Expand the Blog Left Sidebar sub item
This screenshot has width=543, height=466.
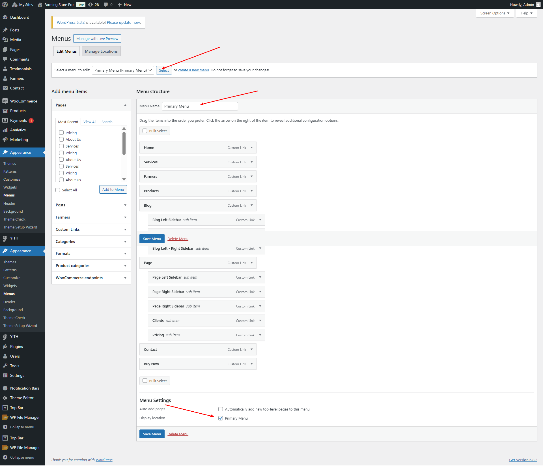[260, 220]
